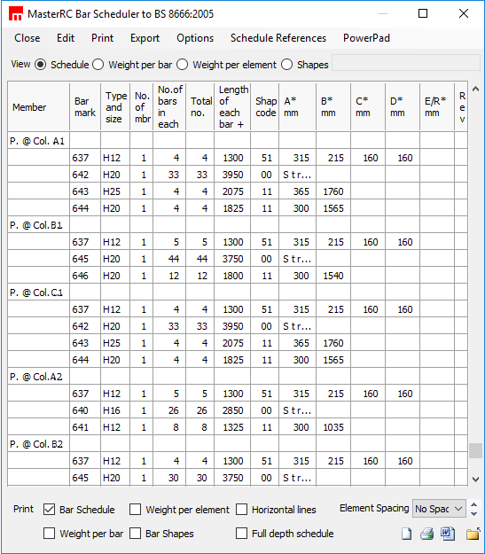Screen dimensions: 485x554
Task: Select the Schedule view radio button
Action: tap(40, 65)
